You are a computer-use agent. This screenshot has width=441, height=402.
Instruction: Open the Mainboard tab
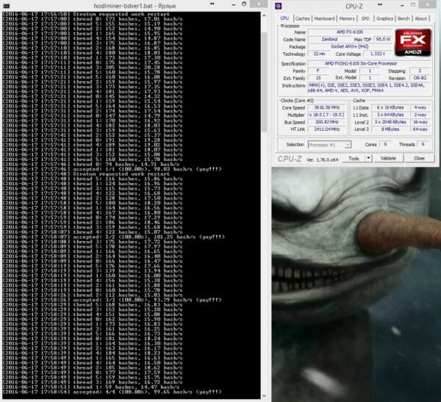pos(325,18)
